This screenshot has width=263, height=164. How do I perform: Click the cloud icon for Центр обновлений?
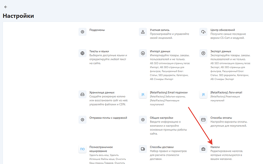203,32
